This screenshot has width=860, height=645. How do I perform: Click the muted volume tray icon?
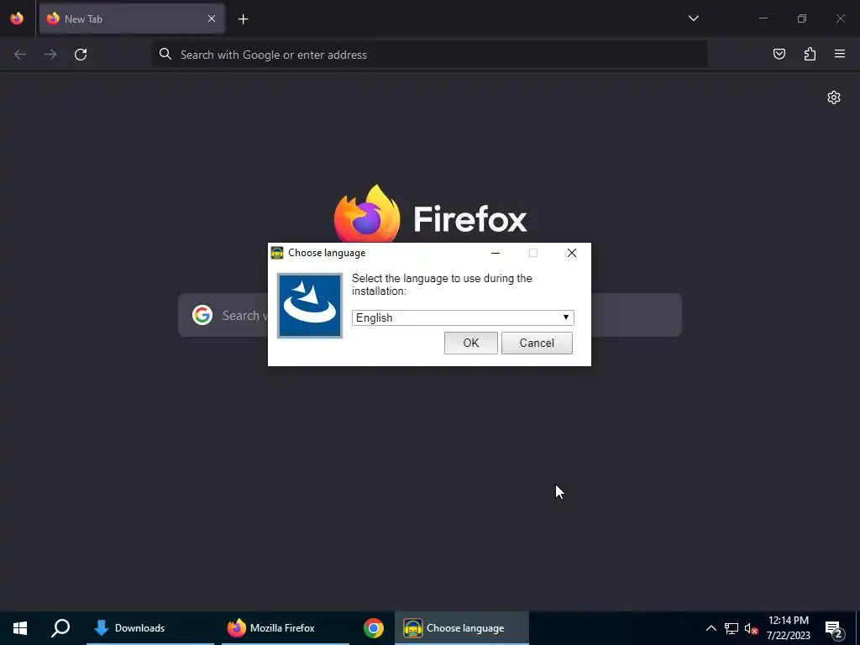[751, 628]
